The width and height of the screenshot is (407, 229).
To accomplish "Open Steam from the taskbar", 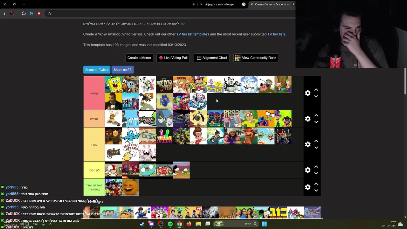I will (x=142, y=224).
